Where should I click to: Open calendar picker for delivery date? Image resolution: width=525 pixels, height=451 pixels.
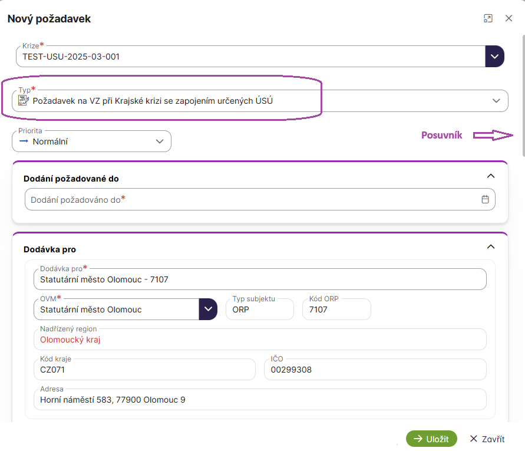coord(486,199)
